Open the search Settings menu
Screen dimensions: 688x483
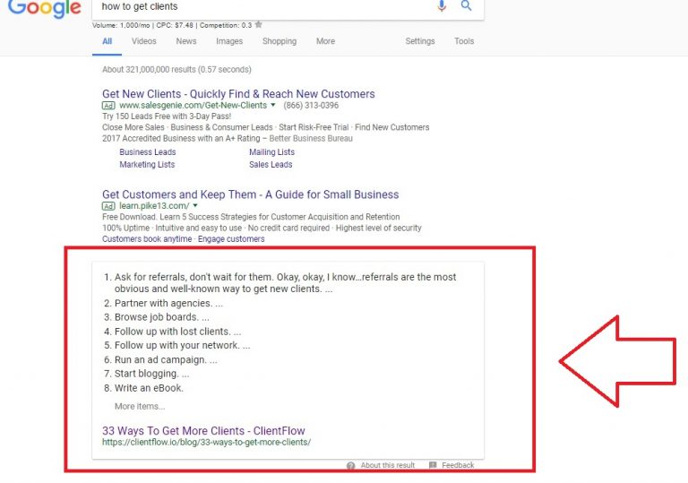coord(419,41)
